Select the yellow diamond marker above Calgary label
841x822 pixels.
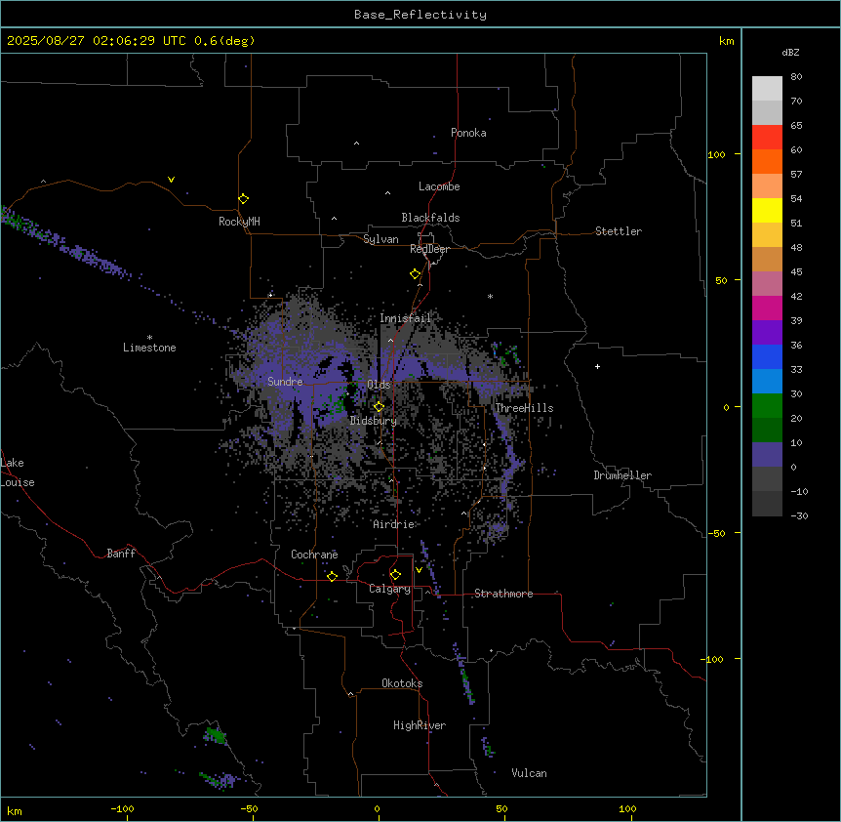click(395, 575)
